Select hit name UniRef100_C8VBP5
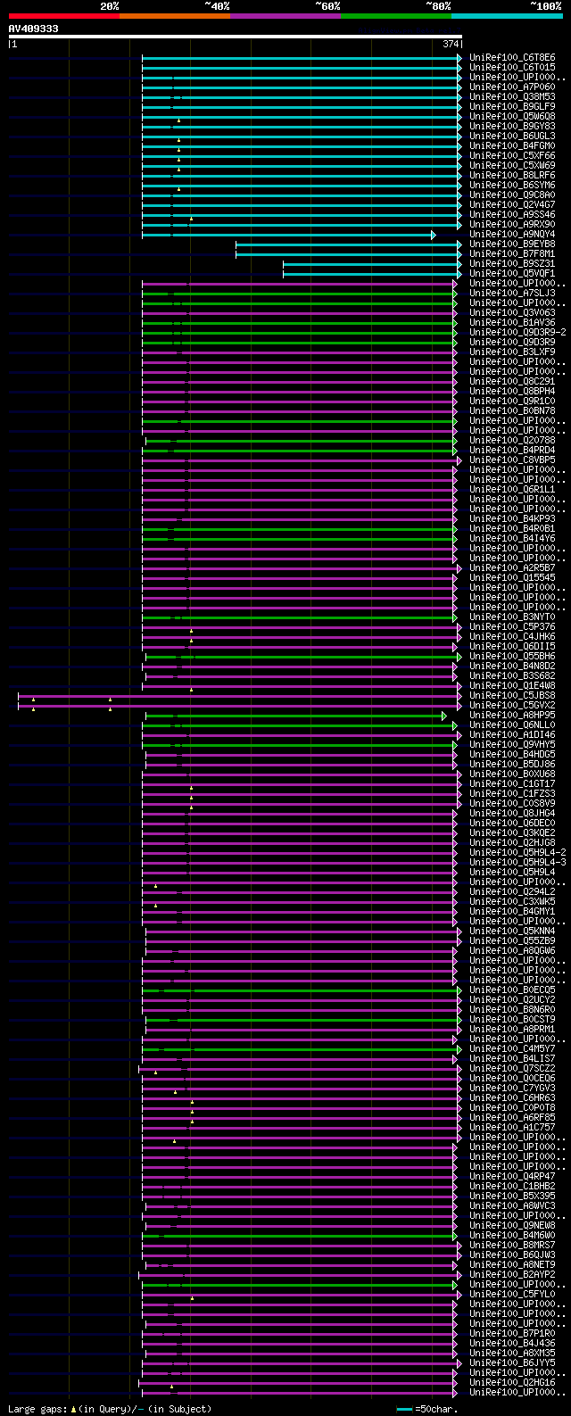The image size is (571, 1416). point(512,460)
